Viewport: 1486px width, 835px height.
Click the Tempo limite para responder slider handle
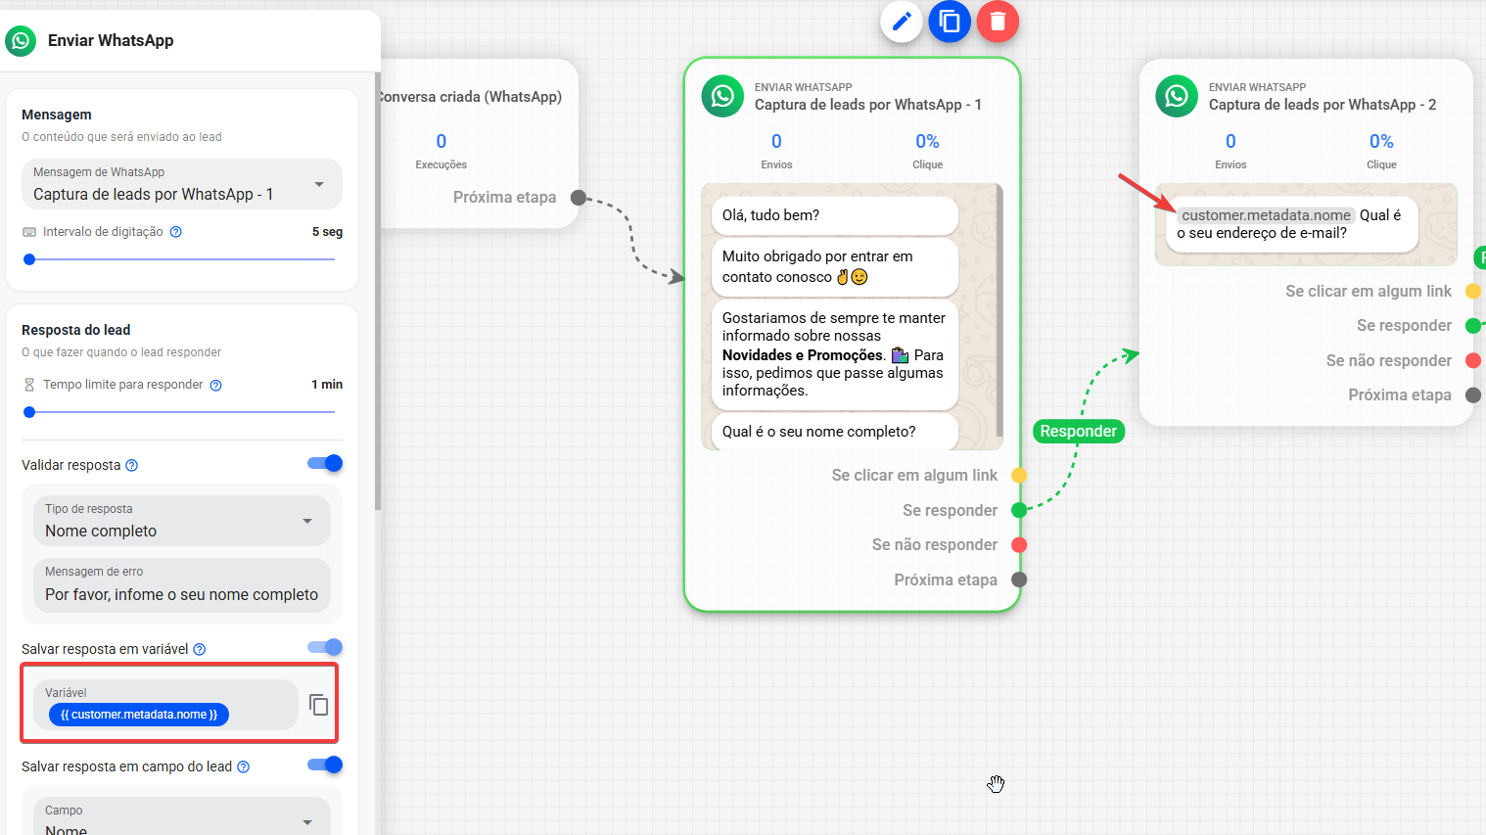(29, 412)
